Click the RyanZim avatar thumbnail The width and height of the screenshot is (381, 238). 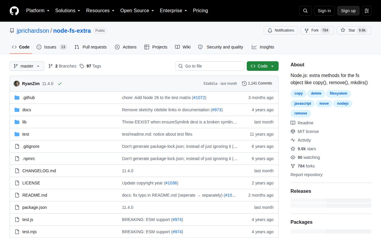tap(17, 84)
